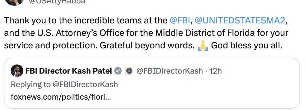Viewport: 306px width, 110px height.
Task: Click the 'Replying to' label text
Action: (31, 85)
